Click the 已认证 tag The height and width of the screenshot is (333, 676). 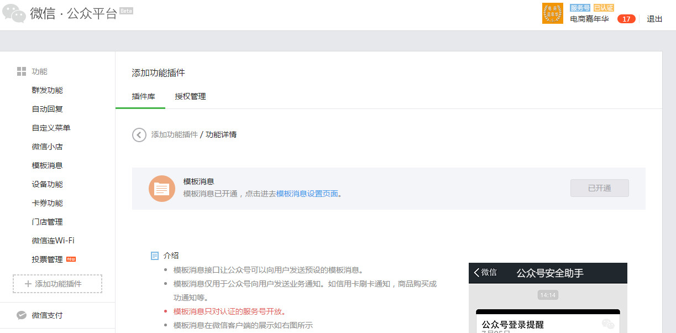point(603,8)
